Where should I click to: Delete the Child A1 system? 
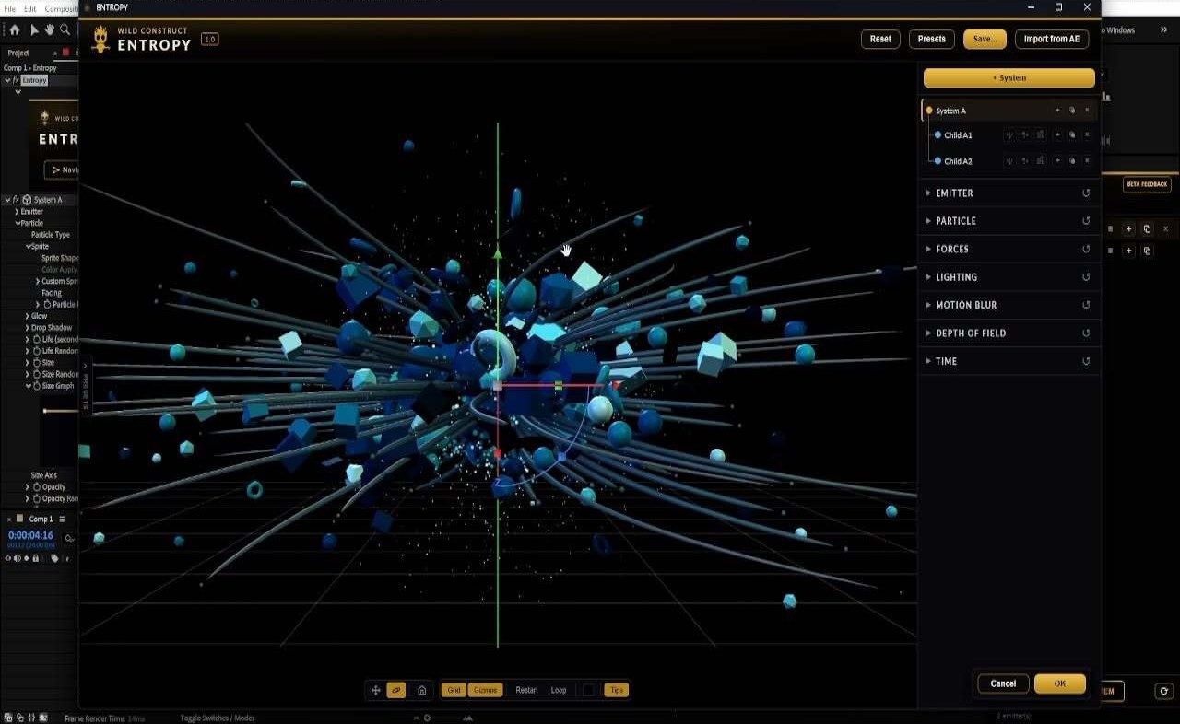(x=1087, y=135)
